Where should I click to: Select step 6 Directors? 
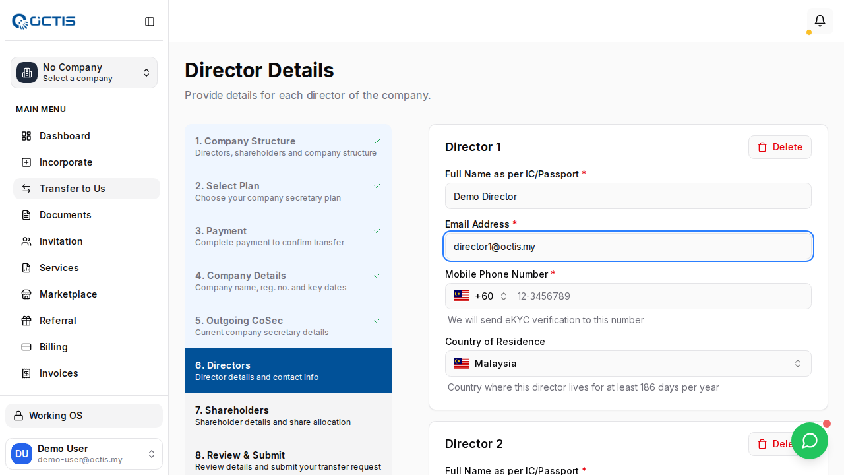(x=288, y=371)
